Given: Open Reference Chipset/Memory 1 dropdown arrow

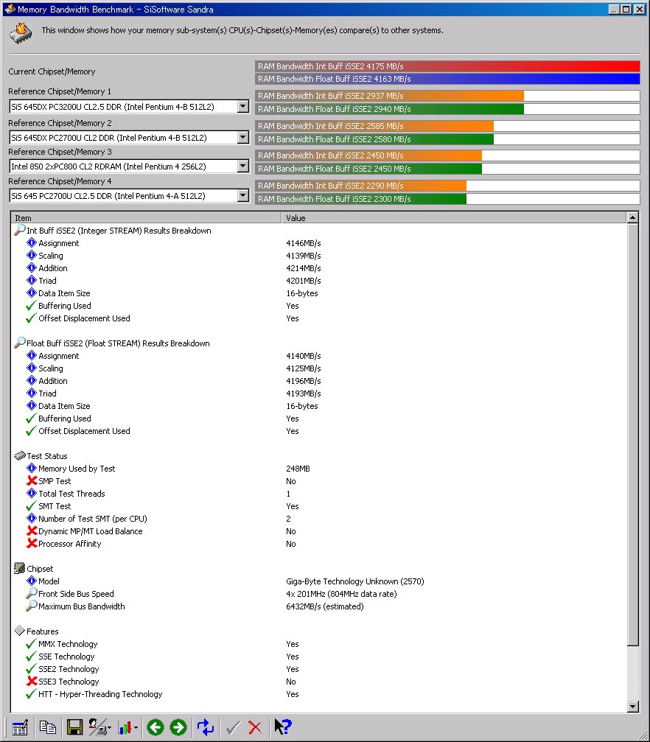Looking at the screenshot, I should point(243,106).
